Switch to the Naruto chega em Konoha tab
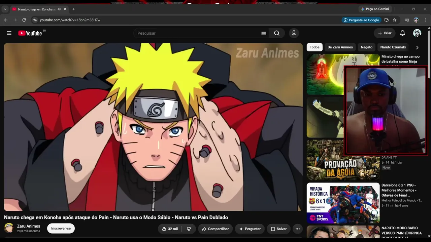Viewport: 431px width, 242px height. click(37, 9)
